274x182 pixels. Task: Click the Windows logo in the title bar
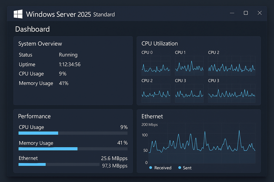18,14
